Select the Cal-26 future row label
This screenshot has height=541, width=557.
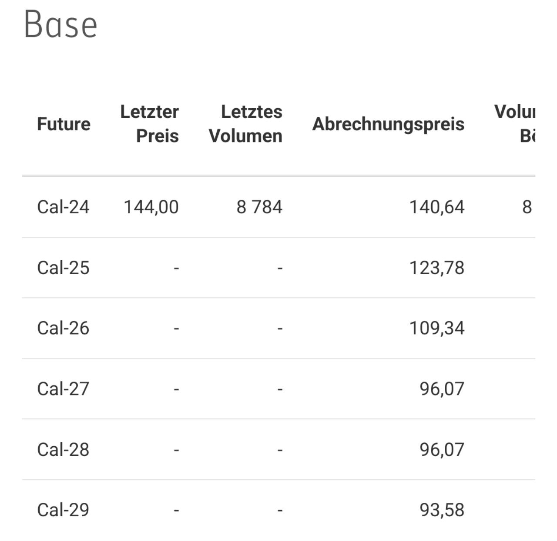(x=63, y=328)
